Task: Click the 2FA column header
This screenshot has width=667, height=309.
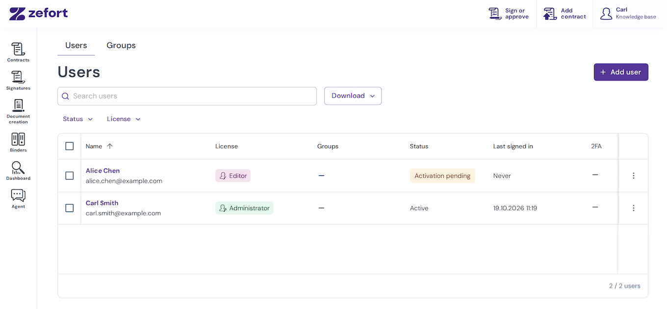Action: 596,146
